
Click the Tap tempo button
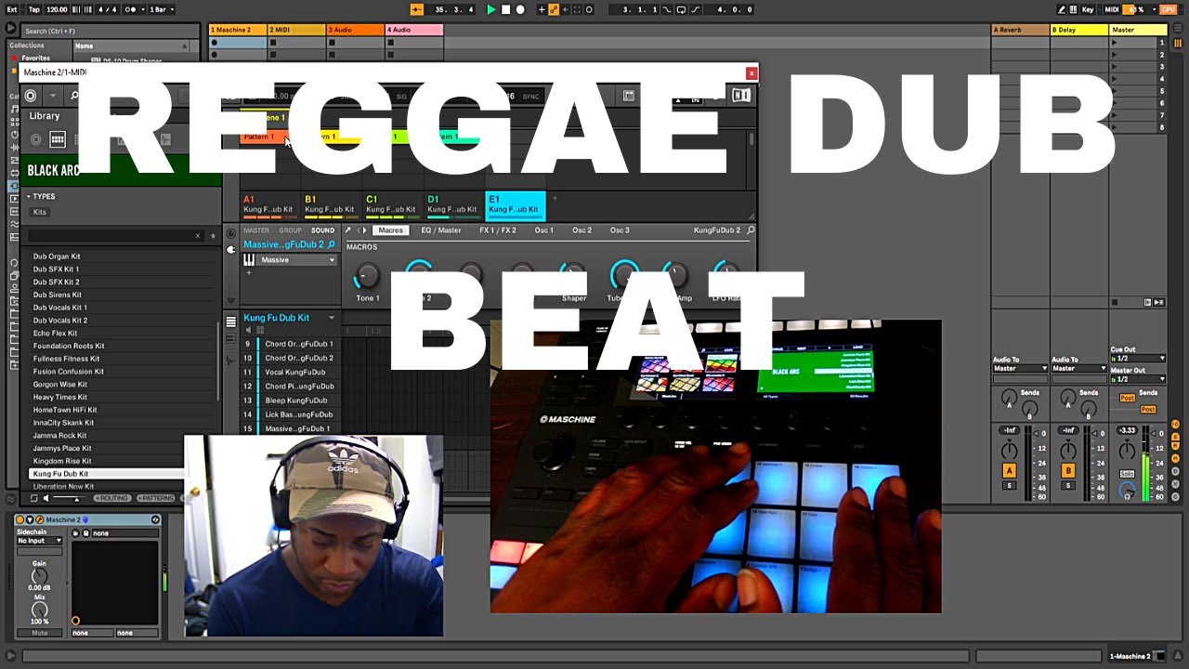point(34,9)
